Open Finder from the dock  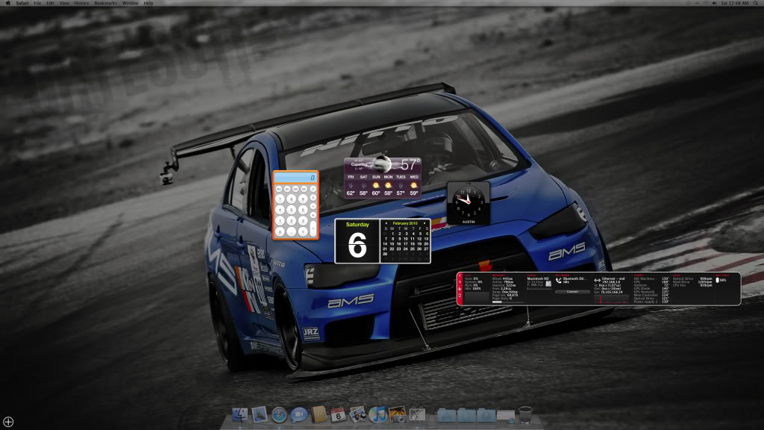click(x=240, y=414)
